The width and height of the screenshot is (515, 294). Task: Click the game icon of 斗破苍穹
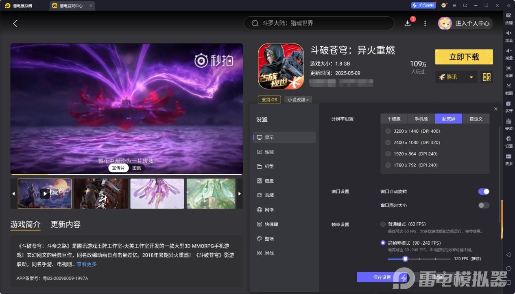pos(281,67)
